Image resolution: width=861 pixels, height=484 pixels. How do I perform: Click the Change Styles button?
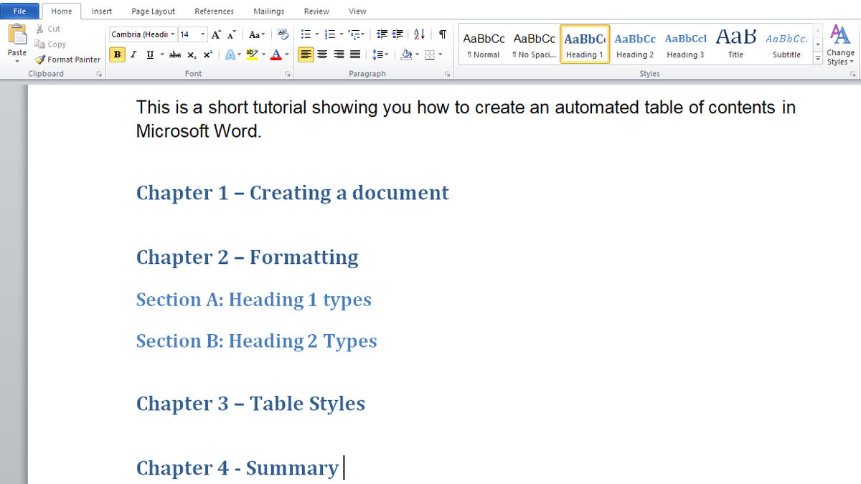tap(840, 45)
